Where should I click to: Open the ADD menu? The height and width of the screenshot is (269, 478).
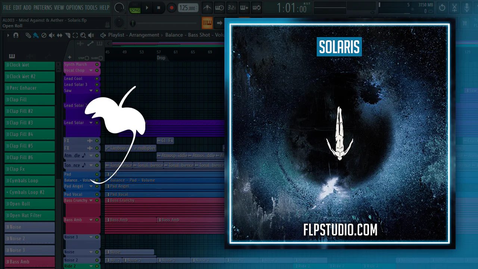click(x=27, y=7)
